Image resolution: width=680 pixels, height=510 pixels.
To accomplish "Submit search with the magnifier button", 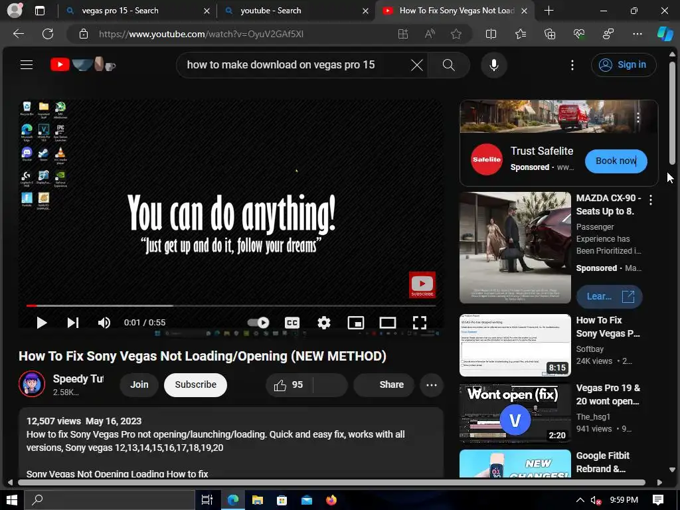I will (448, 65).
